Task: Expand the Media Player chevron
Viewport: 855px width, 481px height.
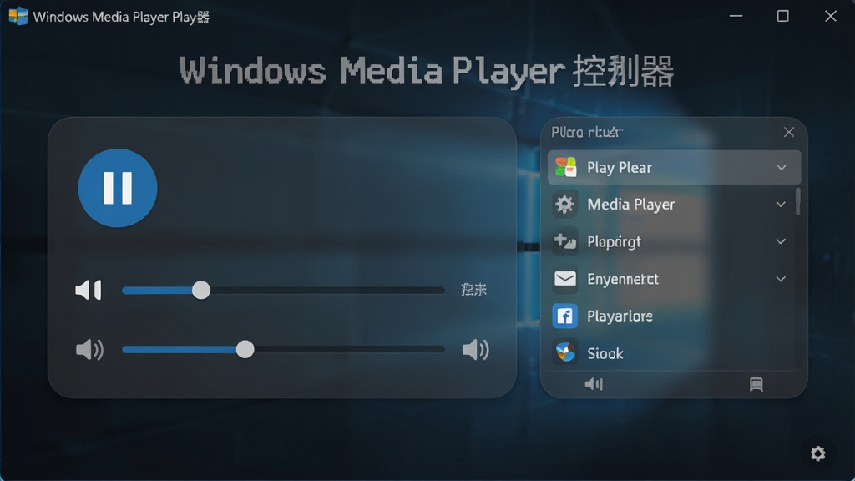Action: click(781, 205)
